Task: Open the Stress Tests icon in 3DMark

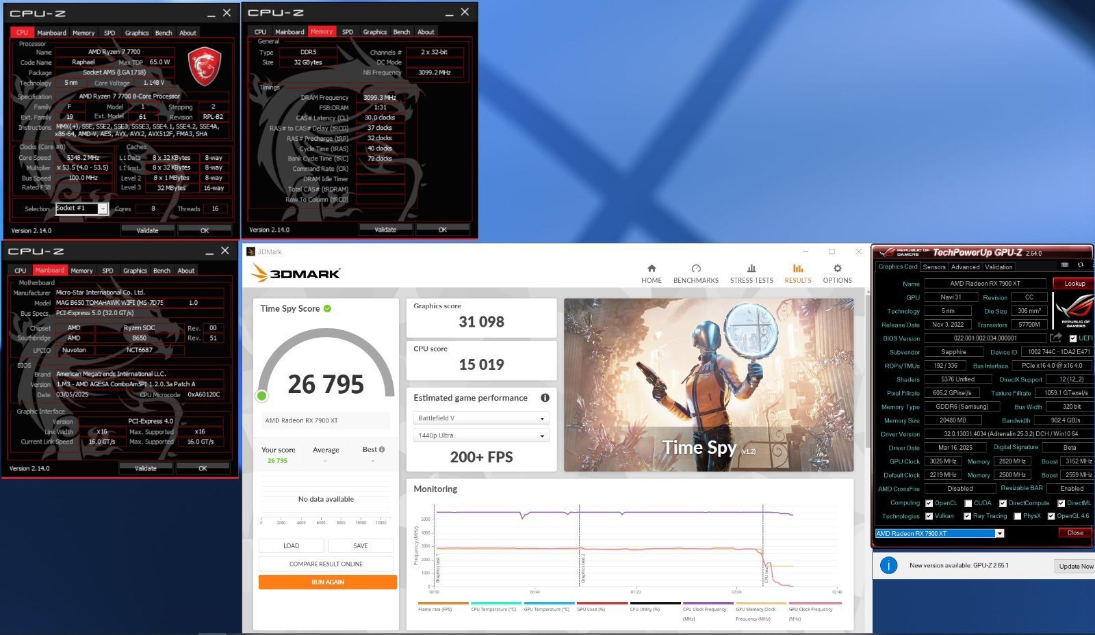Action: 751,269
